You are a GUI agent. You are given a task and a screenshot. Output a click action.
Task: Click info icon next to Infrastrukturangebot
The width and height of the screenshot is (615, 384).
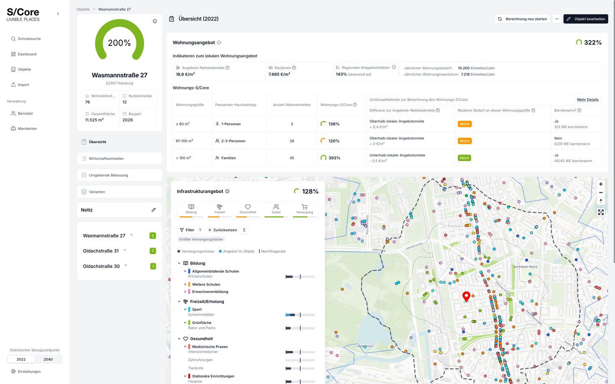(x=227, y=192)
